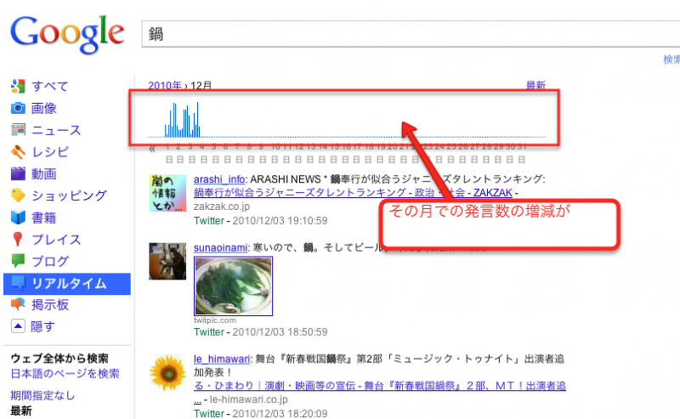Open the arashi_info username link
Image resolution: width=680 pixels, height=419 pixels.
click(219, 179)
